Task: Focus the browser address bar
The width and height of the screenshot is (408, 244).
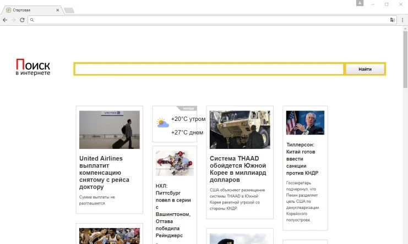Action: [211, 20]
